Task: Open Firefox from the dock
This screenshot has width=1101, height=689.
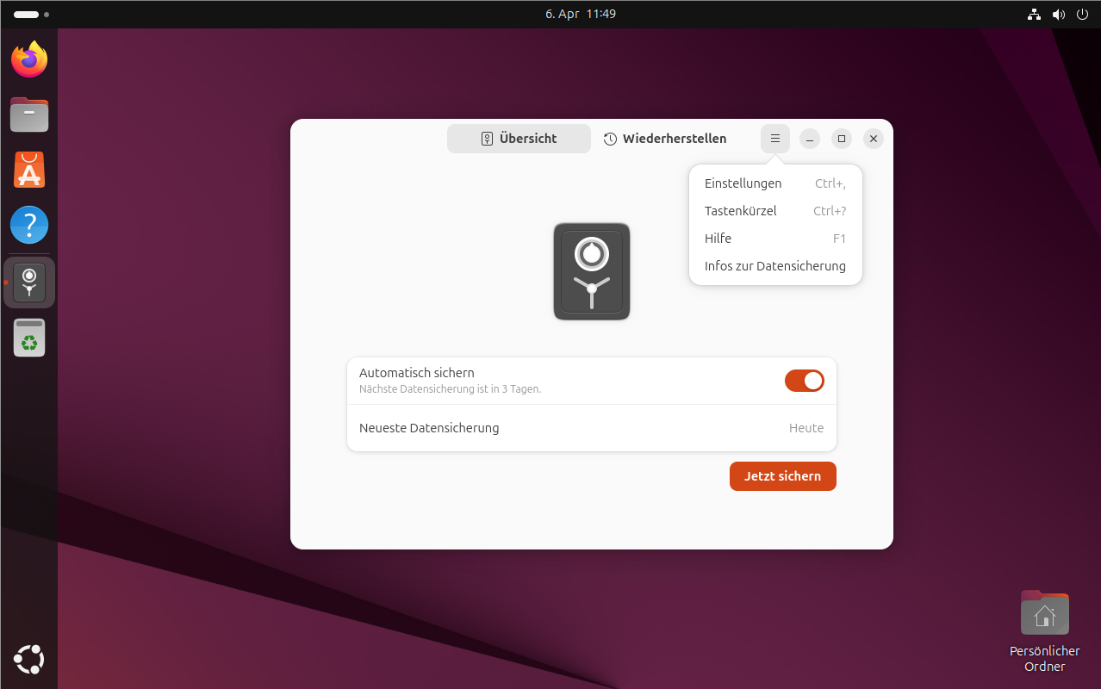Action: [x=29, y=59]
